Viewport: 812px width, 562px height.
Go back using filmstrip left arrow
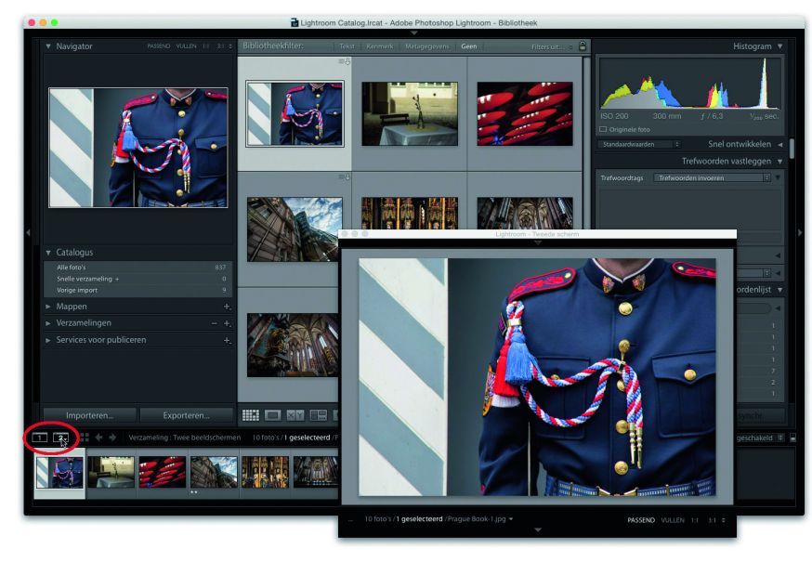point(98,438)
